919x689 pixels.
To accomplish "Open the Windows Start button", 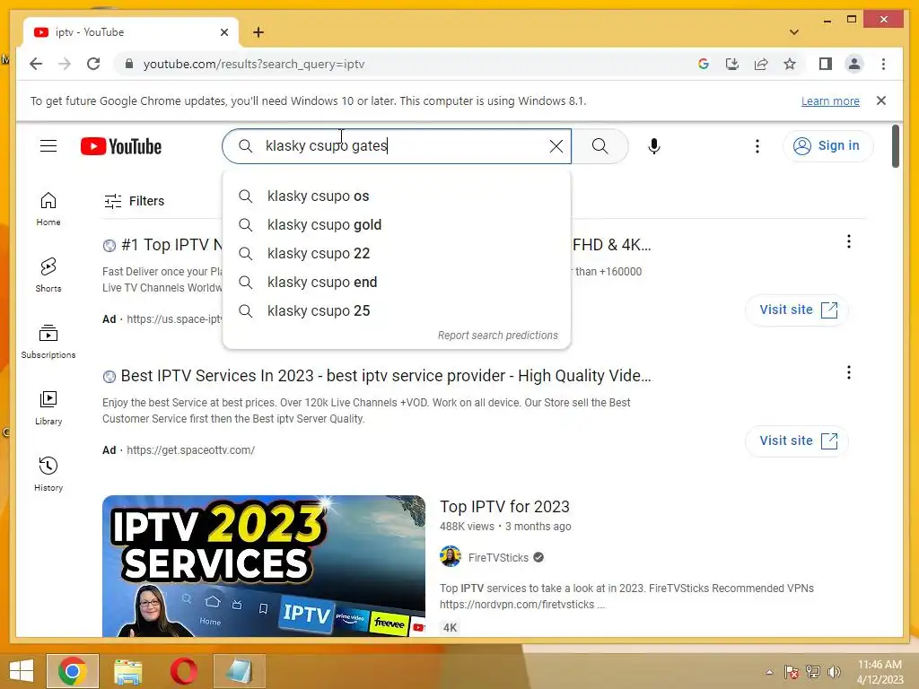I will 22,670.
